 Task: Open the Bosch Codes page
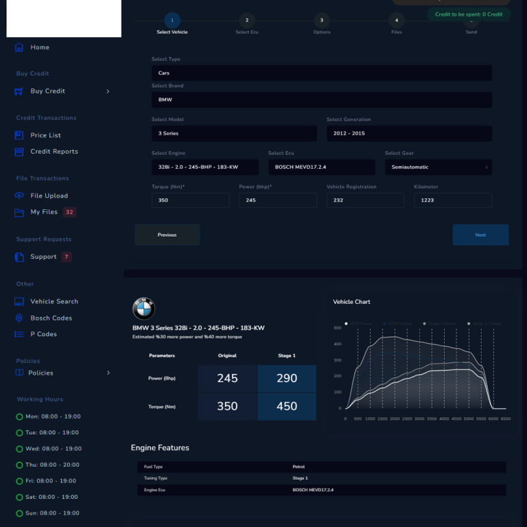tap(51, 318)
